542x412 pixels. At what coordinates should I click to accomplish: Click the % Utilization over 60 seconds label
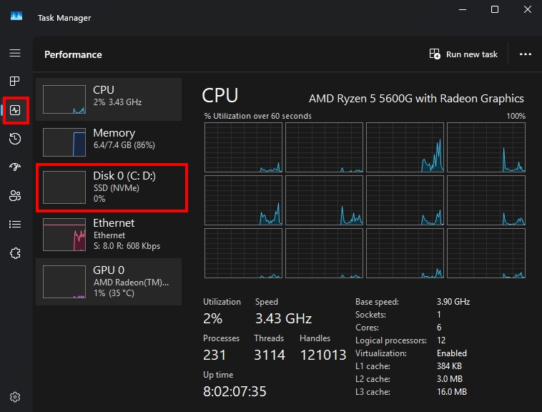point(258,116)
